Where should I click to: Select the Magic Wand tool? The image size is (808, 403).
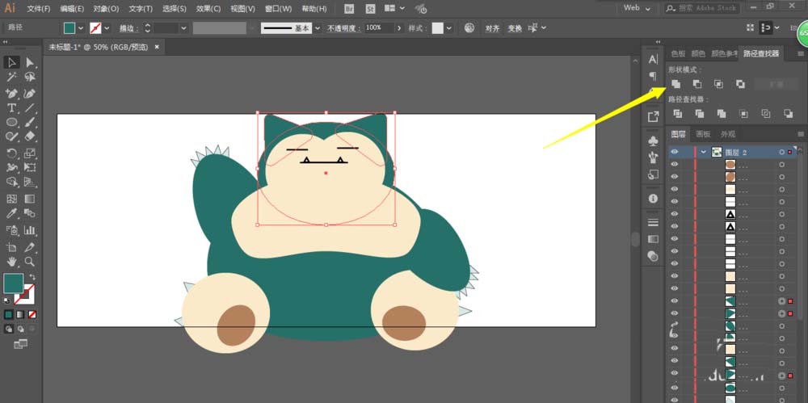coord(12,78)
